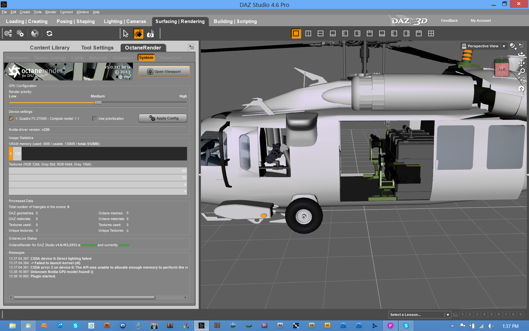Screen dimensions: 529x331
Task: Click the Open Viewport button
Action: point(164,72)
